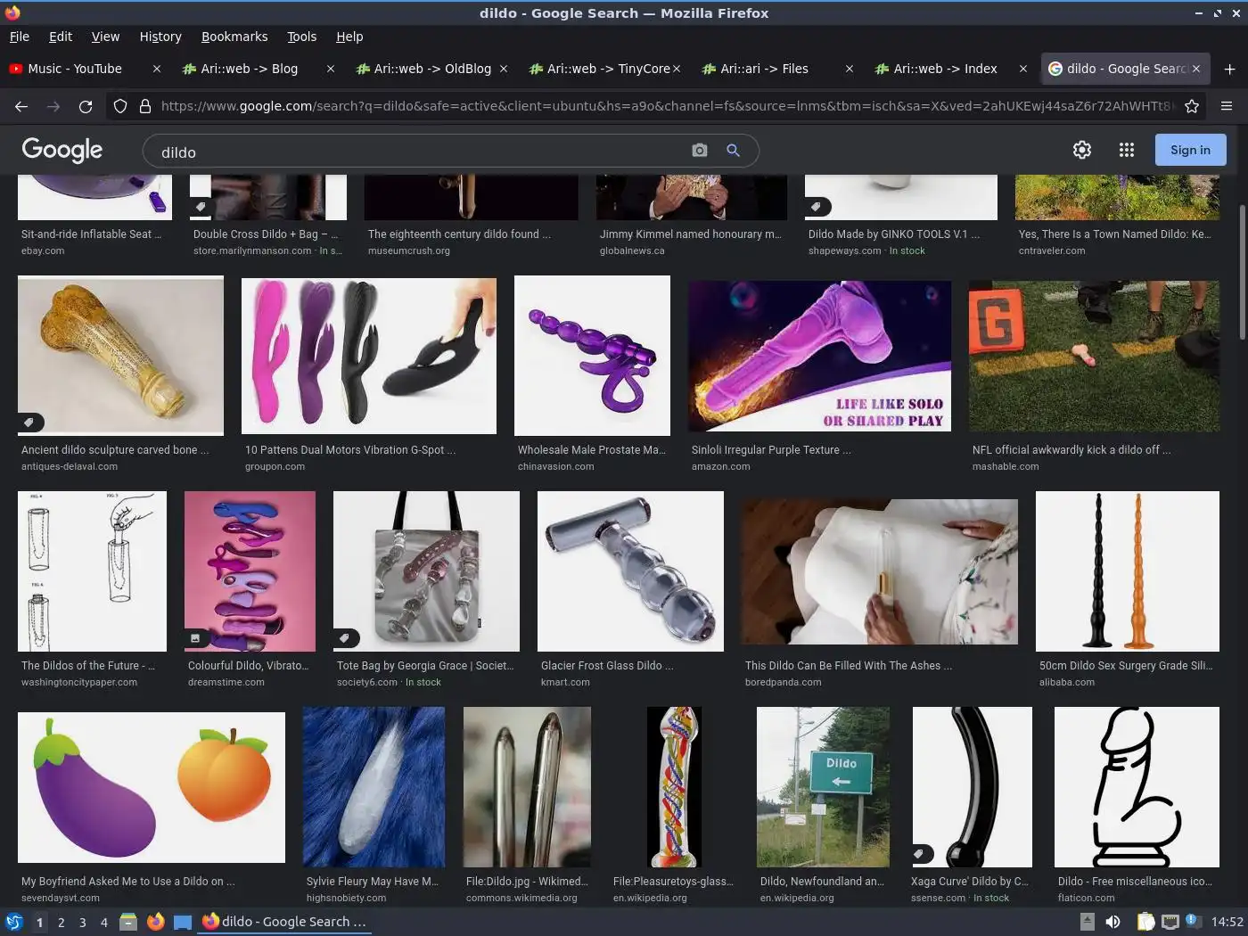
Task: Open the patent line drawing thumbnail
Action: (x=92, y=571)
